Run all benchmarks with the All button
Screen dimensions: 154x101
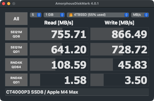pos(16,19)
